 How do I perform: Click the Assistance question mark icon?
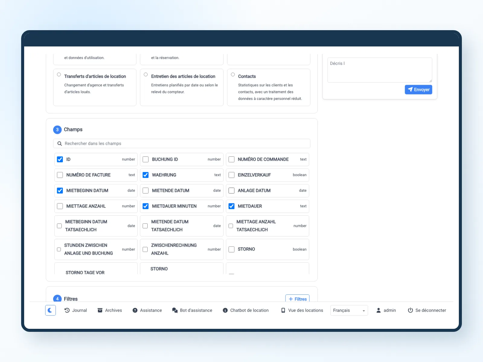tap(135, 310)
